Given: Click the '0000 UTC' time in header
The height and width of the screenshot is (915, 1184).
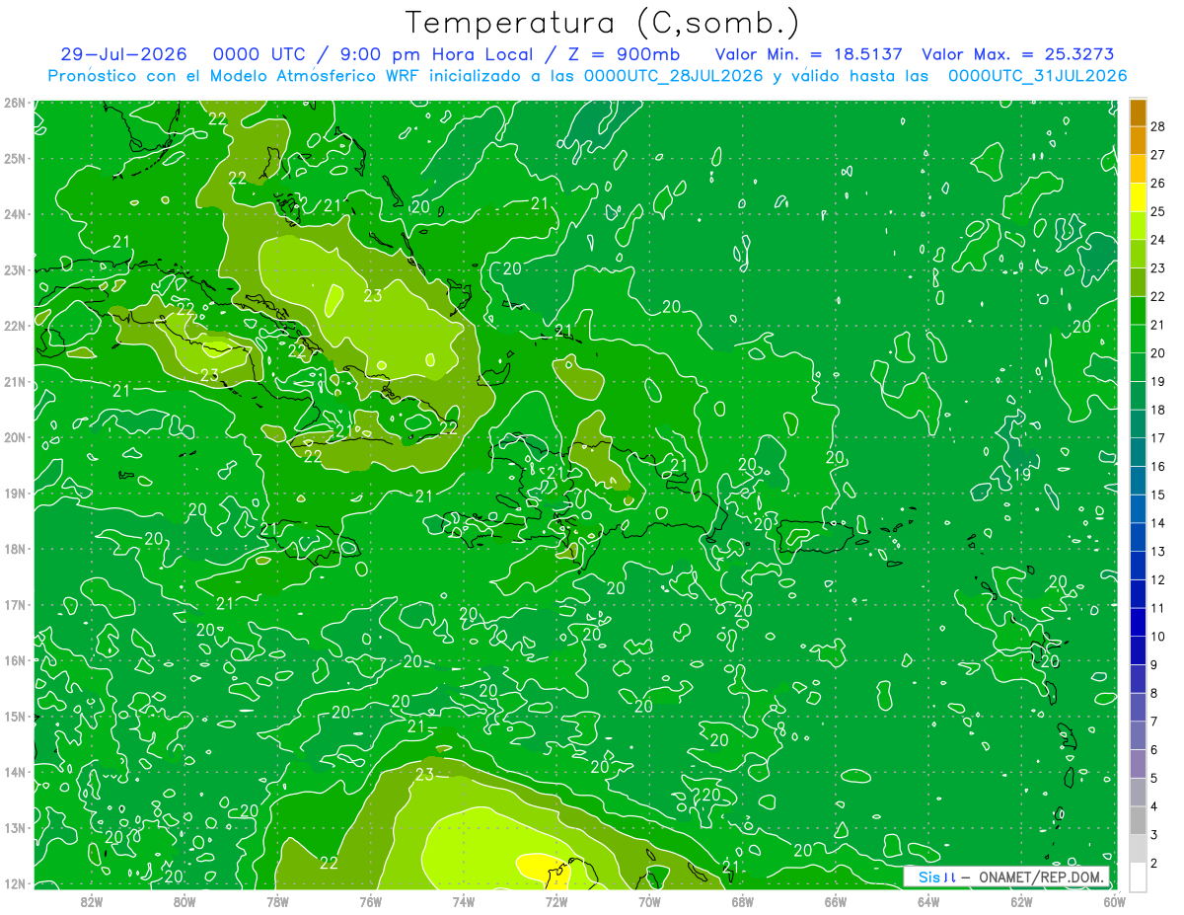Looking at the screenshot, I should tap(259, 54).
